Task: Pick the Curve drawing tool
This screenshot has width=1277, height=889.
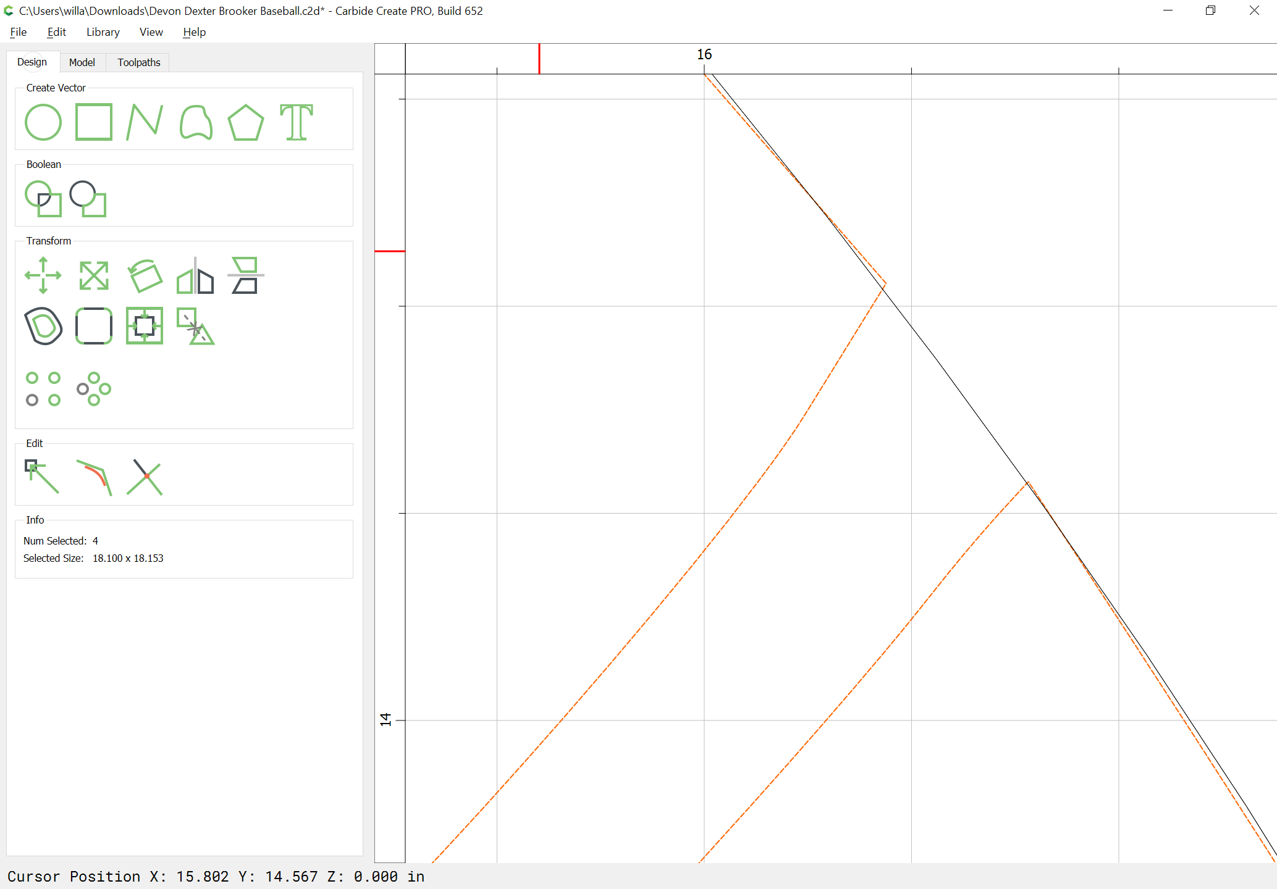Action: coord(196,122)
